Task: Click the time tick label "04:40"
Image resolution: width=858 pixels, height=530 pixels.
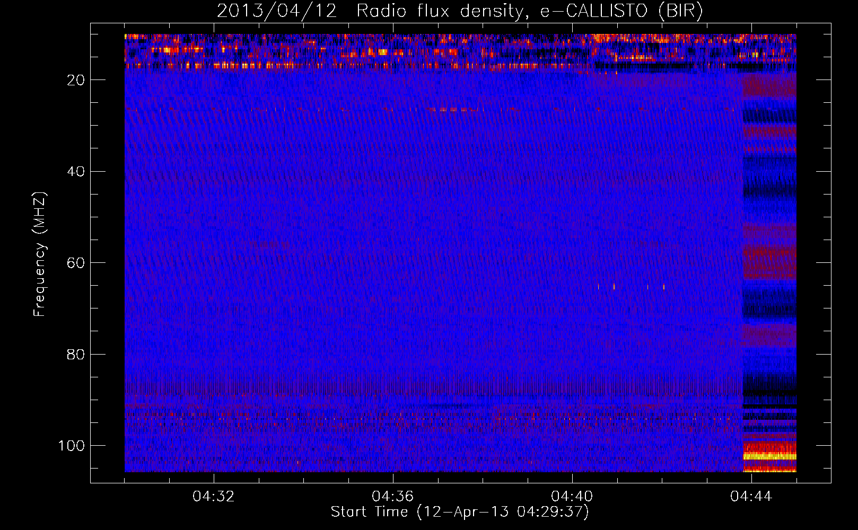Action: coord(572,497)
